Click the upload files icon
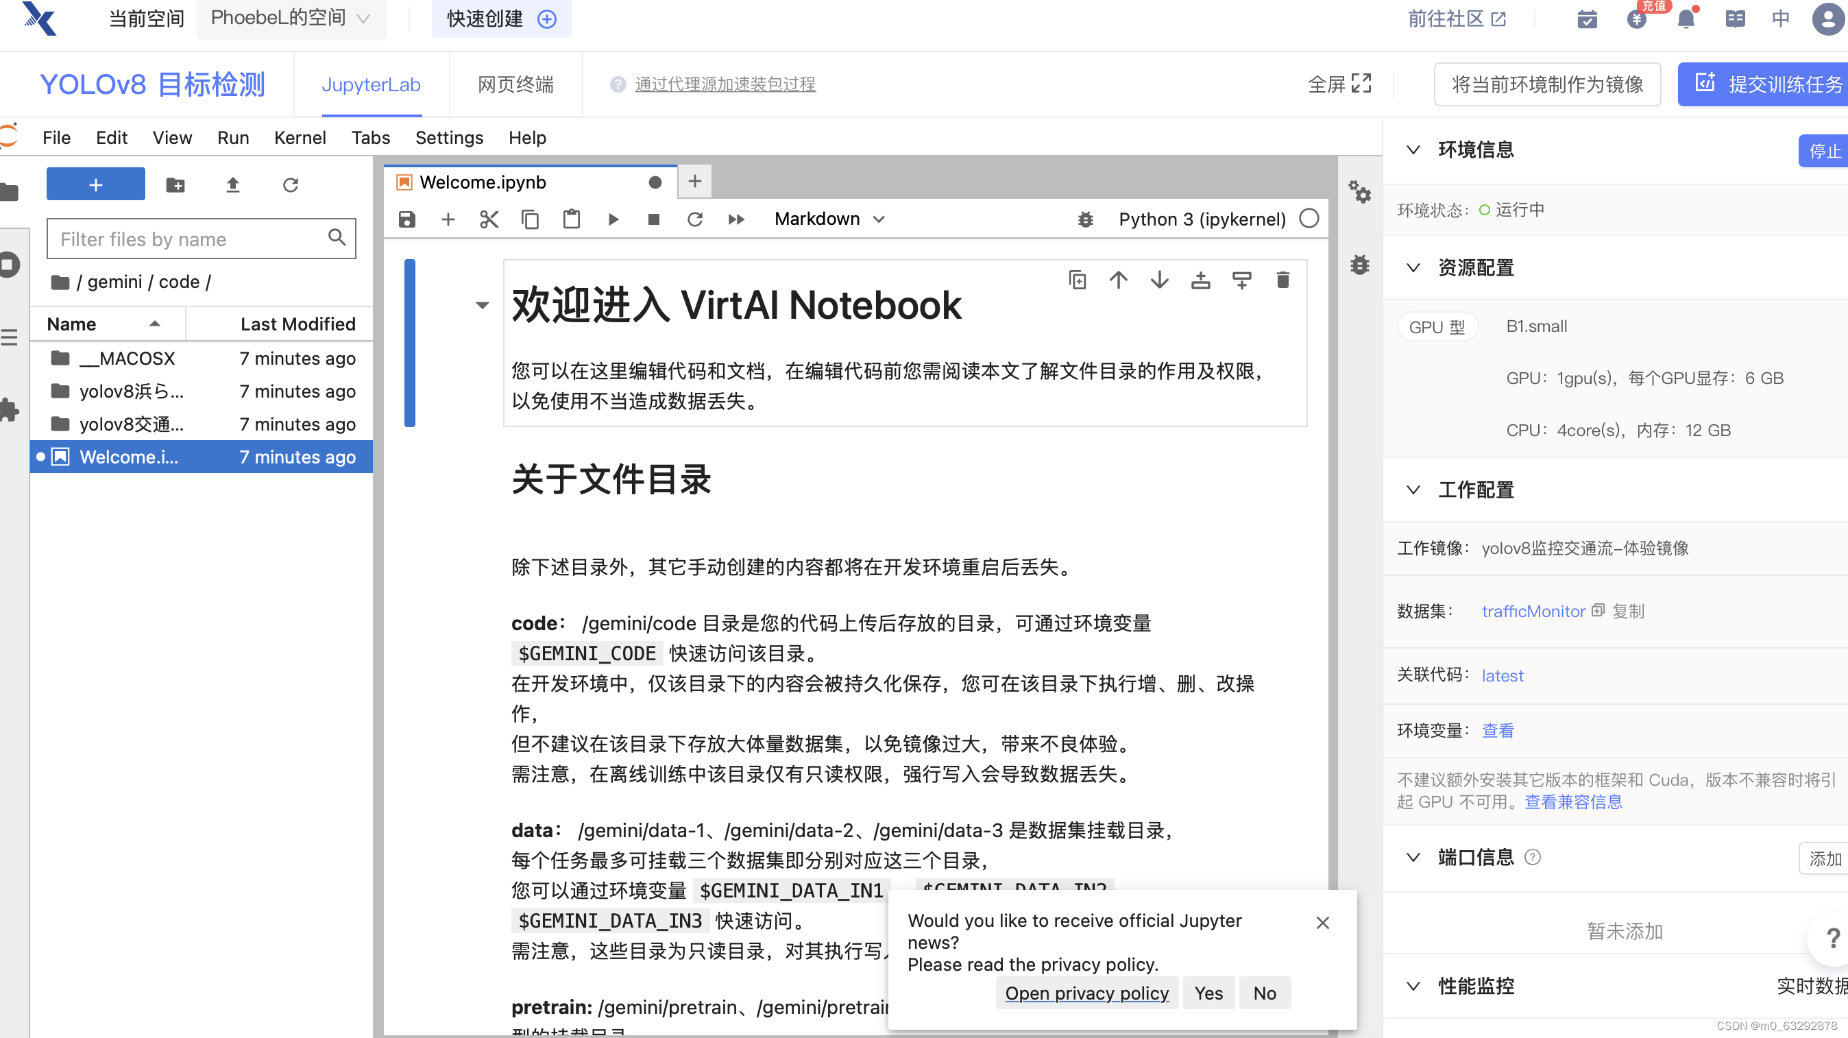 (232, 185)
